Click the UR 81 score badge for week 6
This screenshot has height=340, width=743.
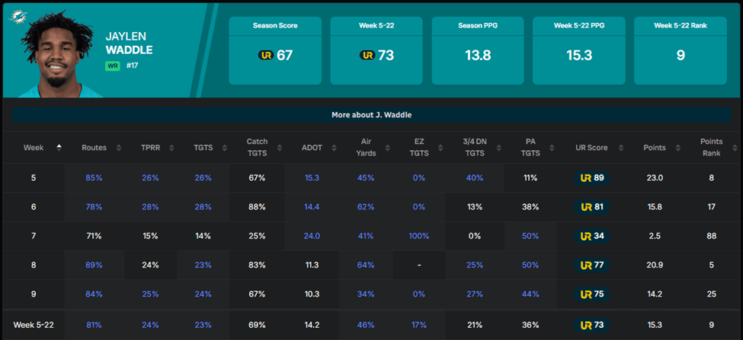tap(591, 207)
